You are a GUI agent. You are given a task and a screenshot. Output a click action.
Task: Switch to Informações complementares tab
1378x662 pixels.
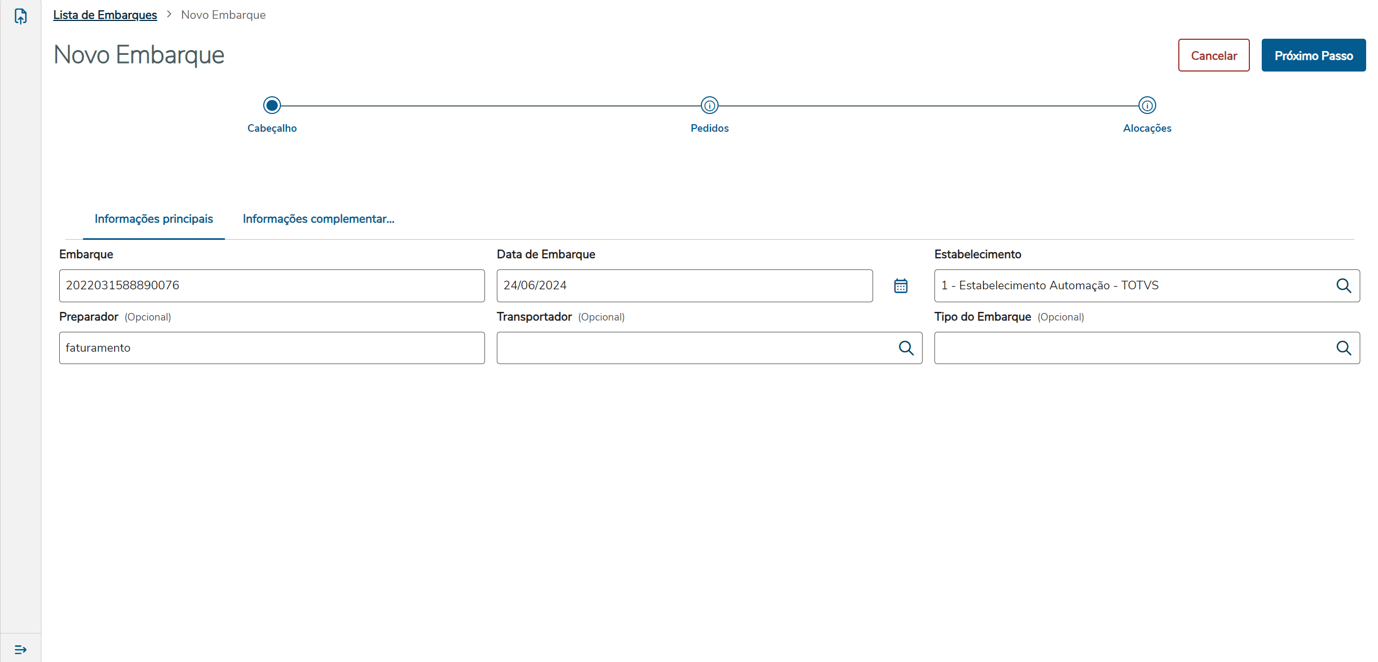318,219
